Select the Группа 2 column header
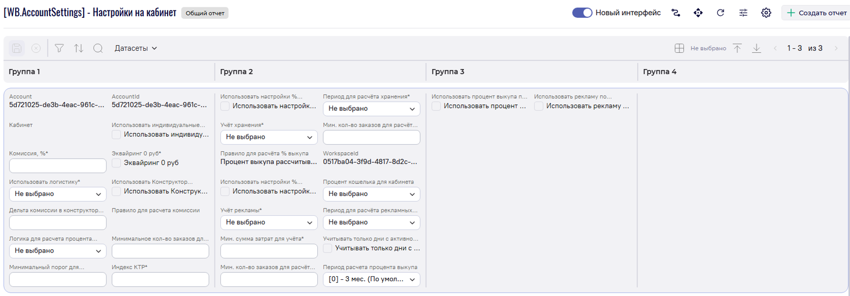 coord(237,72)
